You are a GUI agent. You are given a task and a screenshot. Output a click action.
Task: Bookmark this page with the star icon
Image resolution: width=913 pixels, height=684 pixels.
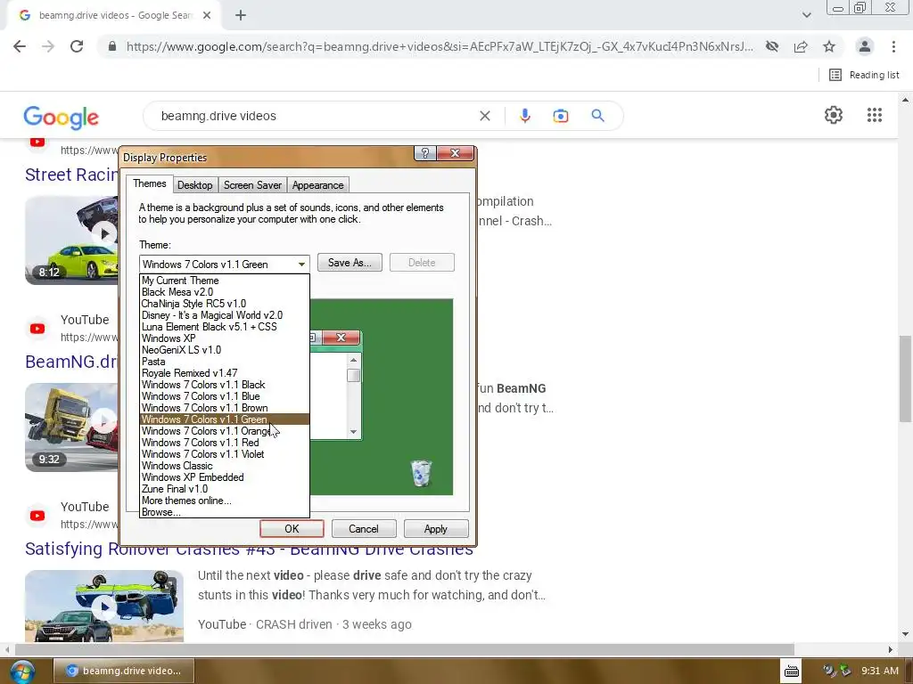[x=829, y=46]
